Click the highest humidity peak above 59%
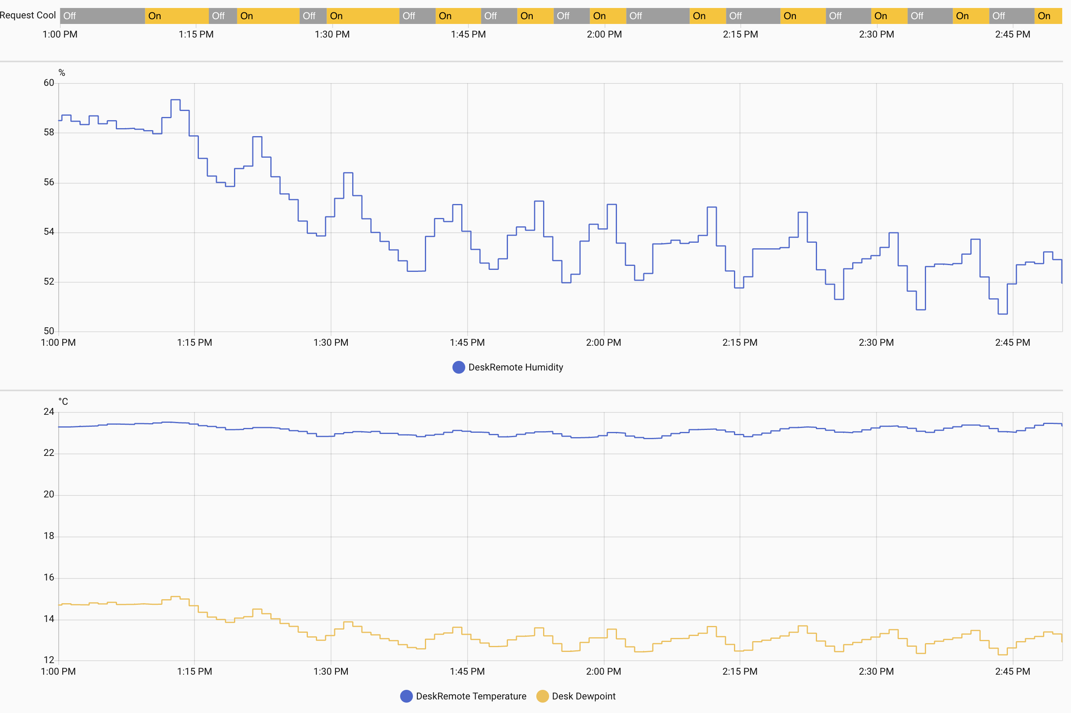Viewport: 1071px width, 713px height. coord(175,99)
